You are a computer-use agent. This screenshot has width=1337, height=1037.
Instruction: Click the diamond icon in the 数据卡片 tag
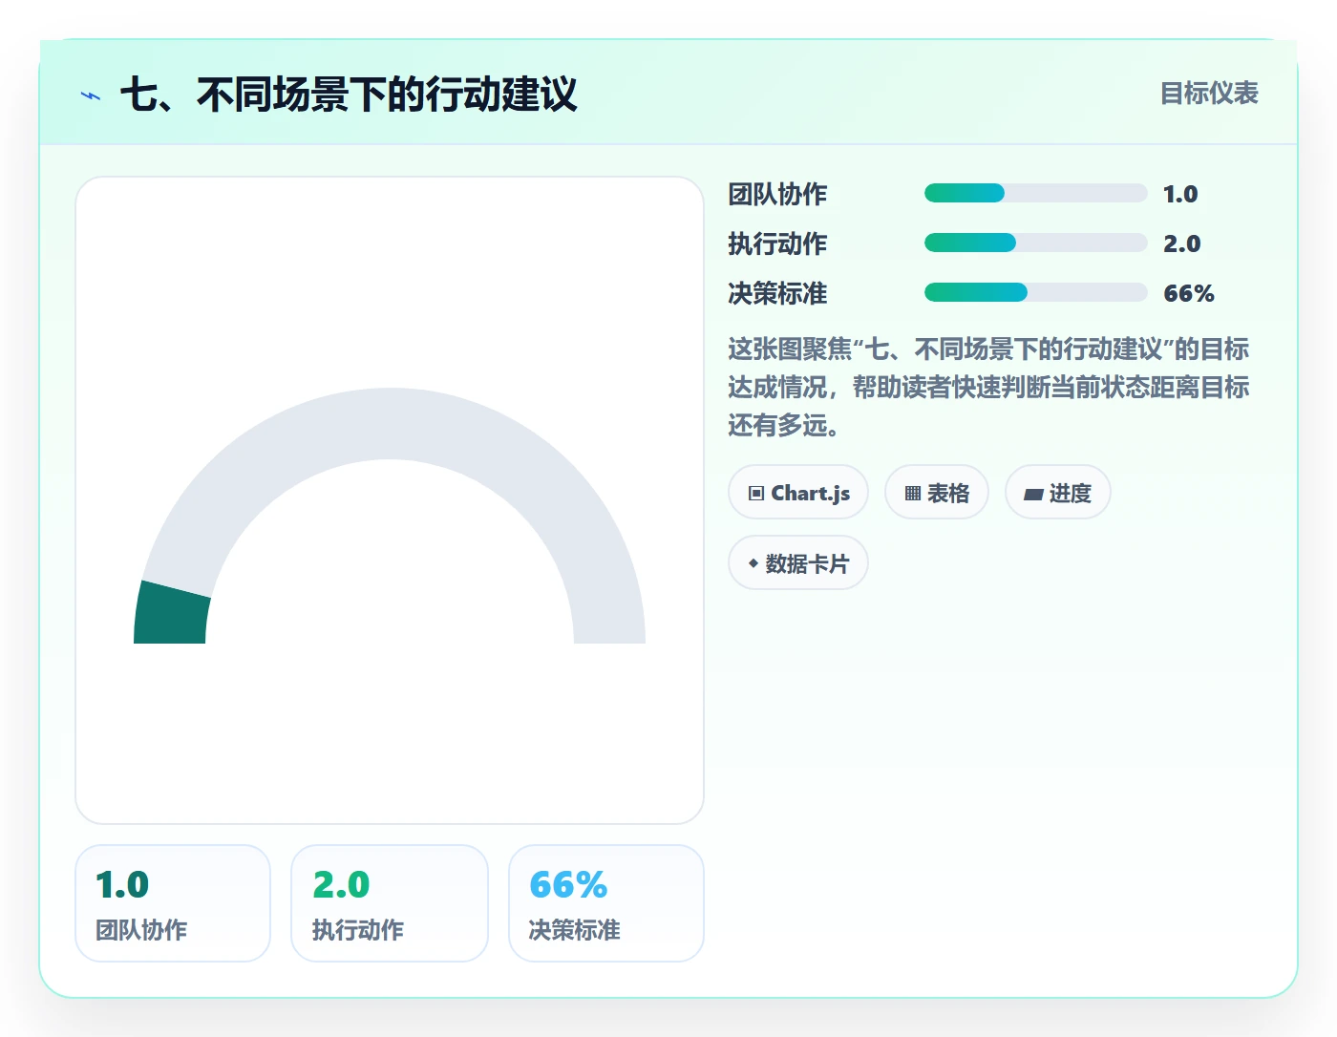753,563
